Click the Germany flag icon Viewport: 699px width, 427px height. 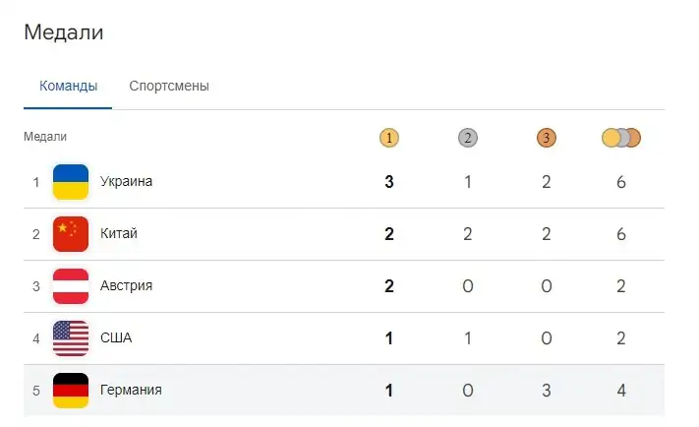(71, 391)
